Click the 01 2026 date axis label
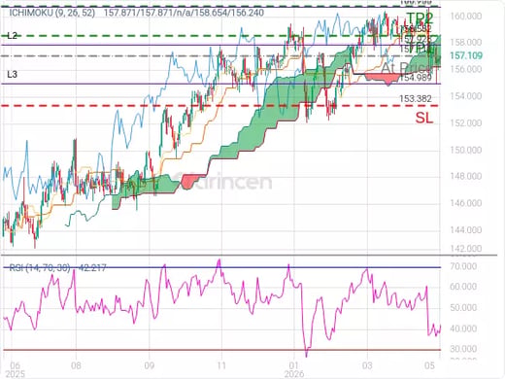 (294, 370)
